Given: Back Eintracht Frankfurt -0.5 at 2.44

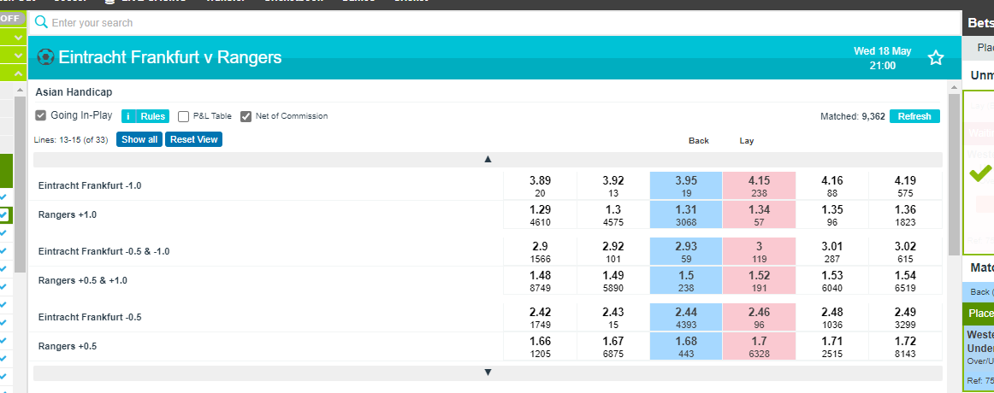Looking at the screenshot, I should pos(686,317).
